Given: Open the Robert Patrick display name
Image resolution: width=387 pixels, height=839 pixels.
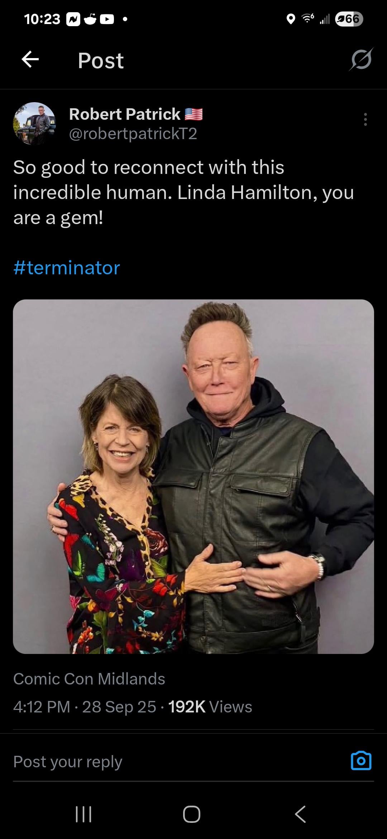Looking at the screenshot, I should 125,114.
